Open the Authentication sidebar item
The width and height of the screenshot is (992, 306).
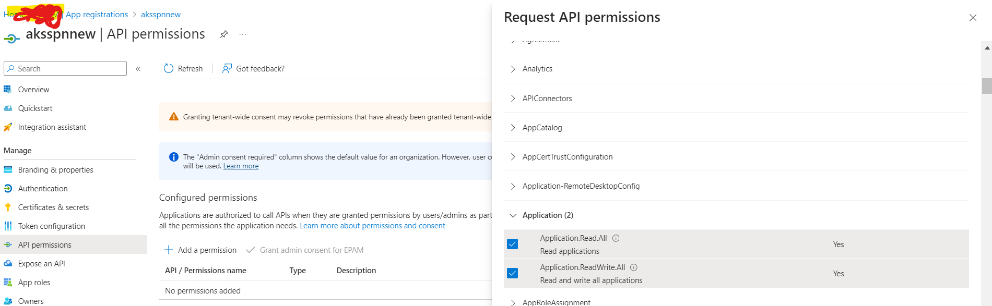[x=43, y=189]
